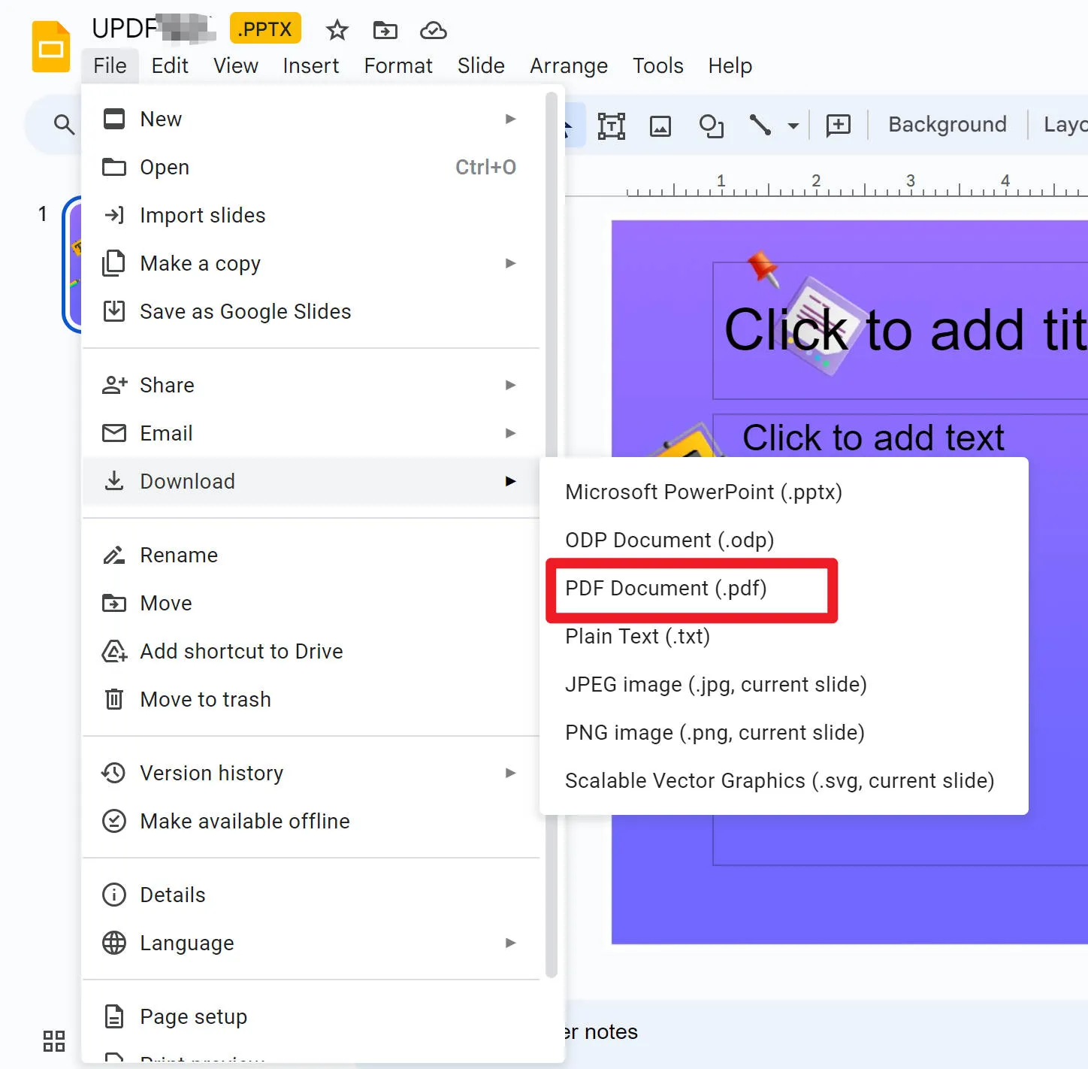Select the shape tool
The width and height of the screenshot is (1088, 1069).
click(710, 125)
